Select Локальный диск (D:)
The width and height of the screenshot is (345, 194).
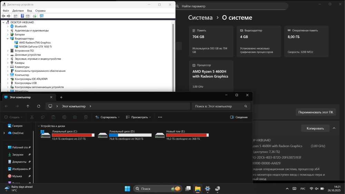pos(125,135)
